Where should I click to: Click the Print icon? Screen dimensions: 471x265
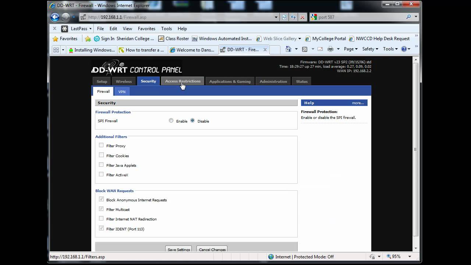pos(330,49)
